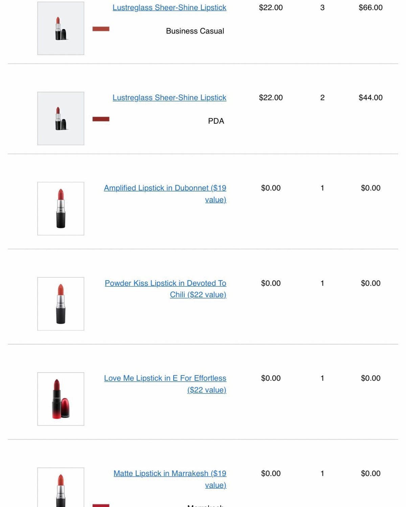Image resolution: width=406 pixels, height=507 pixels.
Task: Click Devoted To Chili lipstick thumbnail
Action: (61, 304)
